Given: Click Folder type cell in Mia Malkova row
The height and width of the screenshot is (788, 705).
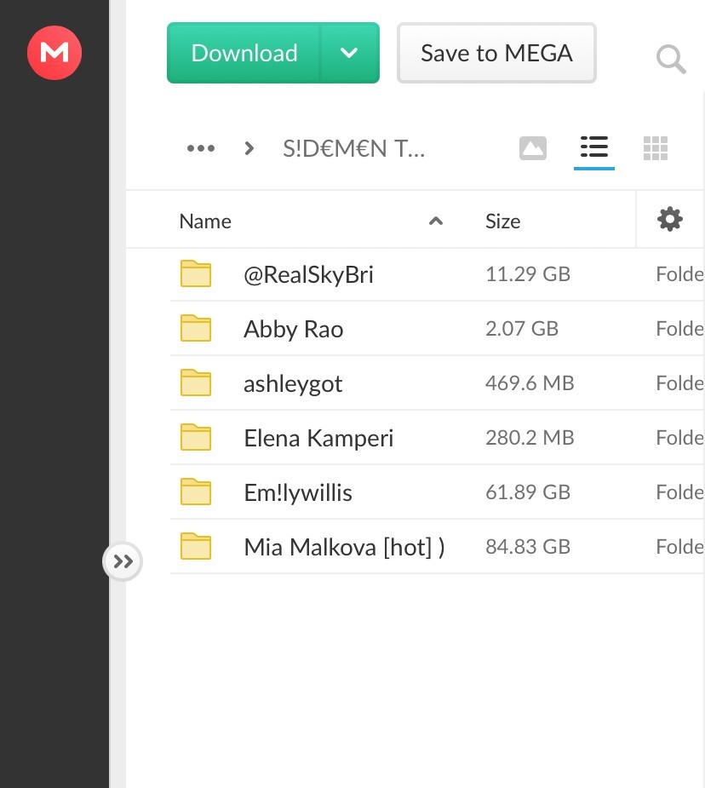Looking at the screenshot, I should point(679,546).
